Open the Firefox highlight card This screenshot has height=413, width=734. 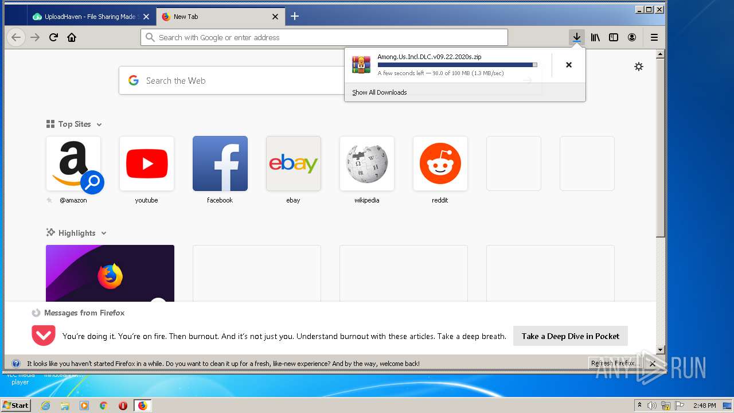[110, 273]
